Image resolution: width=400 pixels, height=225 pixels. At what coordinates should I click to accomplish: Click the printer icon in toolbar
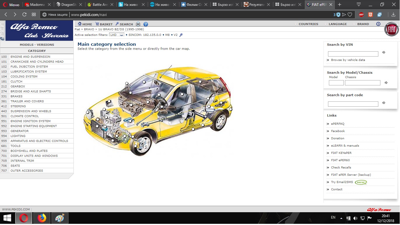138,24
